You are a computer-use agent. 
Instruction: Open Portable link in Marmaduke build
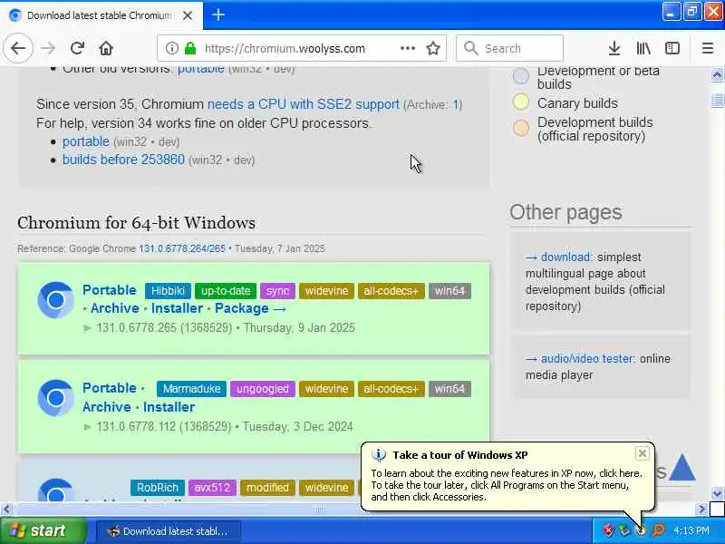coord(110,388)
